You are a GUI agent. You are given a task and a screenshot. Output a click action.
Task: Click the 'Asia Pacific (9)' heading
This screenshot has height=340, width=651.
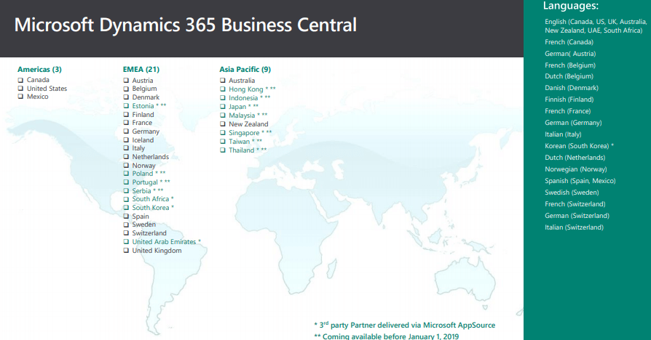tap(245, 70)
